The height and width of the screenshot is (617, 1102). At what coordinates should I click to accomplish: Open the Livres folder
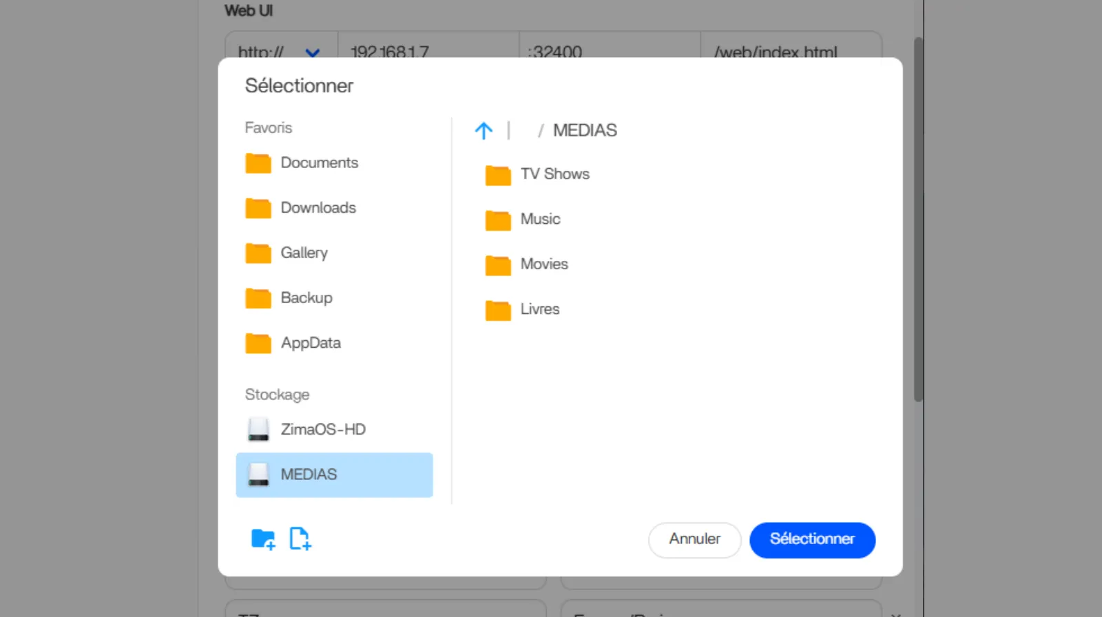coord(539,309)
